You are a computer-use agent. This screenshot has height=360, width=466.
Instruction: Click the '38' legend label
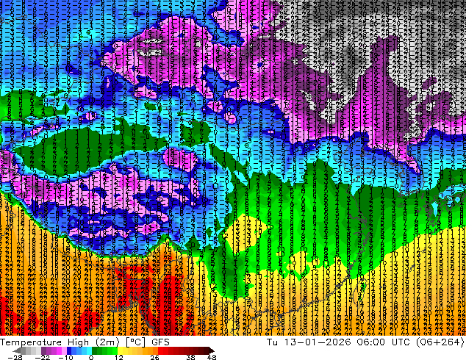191,357
